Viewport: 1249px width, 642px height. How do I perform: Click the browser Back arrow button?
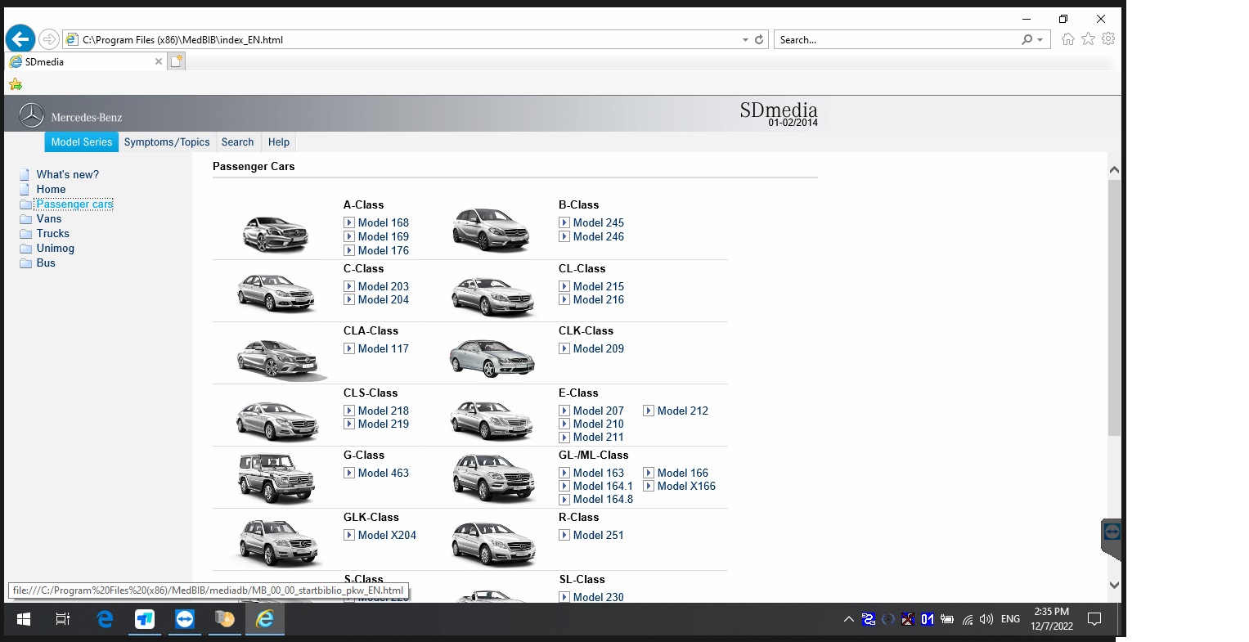tap(20, 38)
